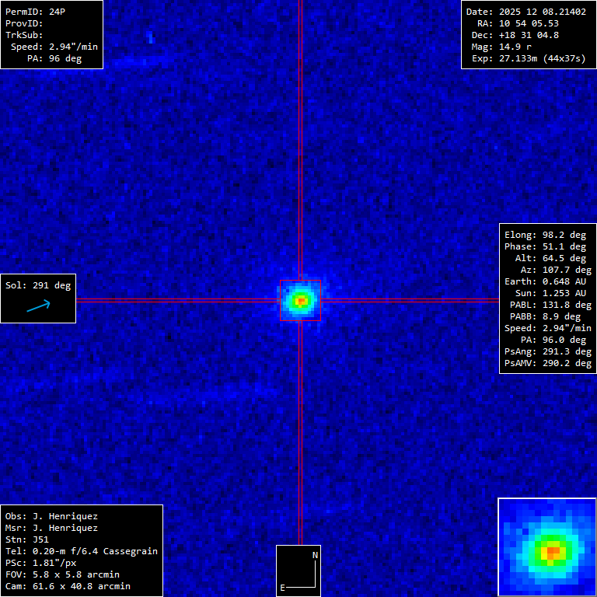
Task: Click the Tel 0.20-m f/6.4 Cassegrain line
Action: coord(82,551)
